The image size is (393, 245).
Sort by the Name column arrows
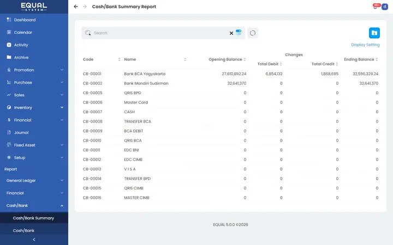185,59
